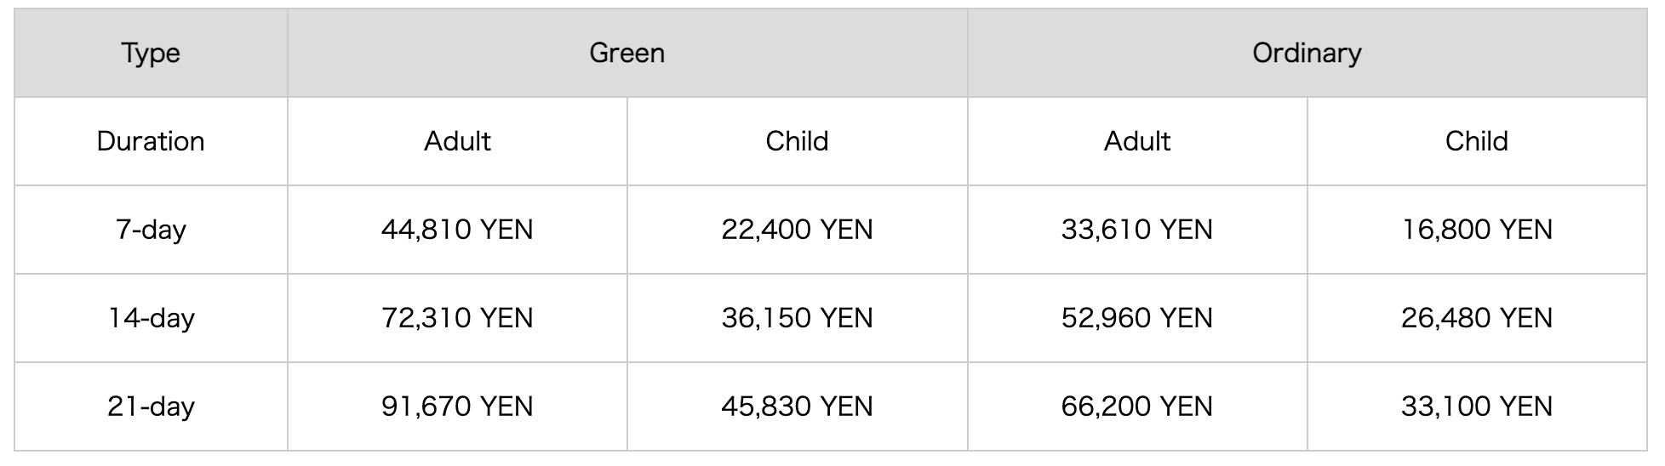Viewport: 1665px width, 466px height.
Task: Select the 22,400 YEN price cell
Action: pos(797,230)
